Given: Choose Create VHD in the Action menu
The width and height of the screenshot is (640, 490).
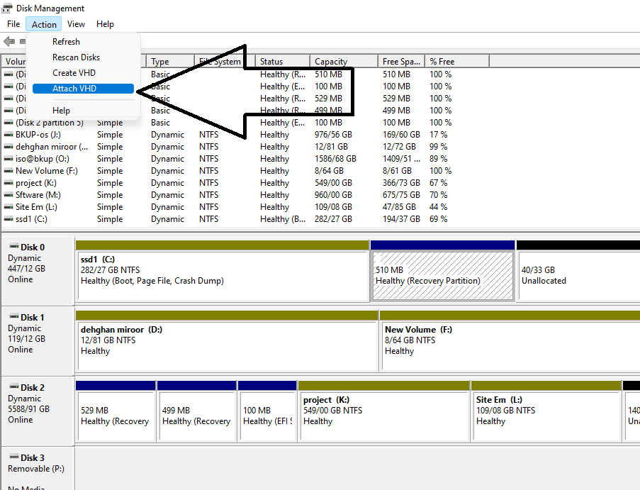Looking at the screenshot, I should point(74,73).
